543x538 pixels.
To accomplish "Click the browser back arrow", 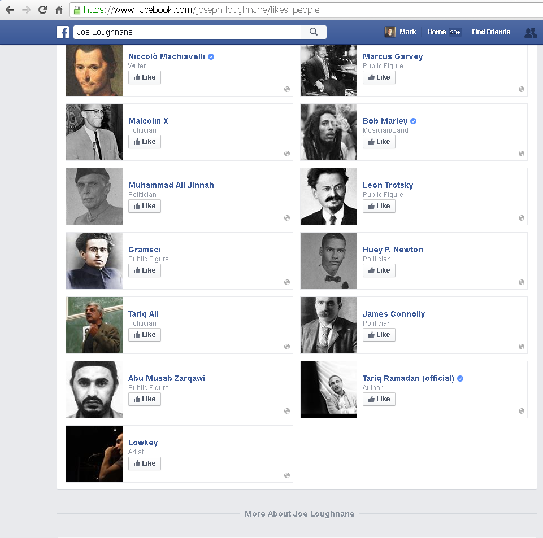I will click(10, 10).
